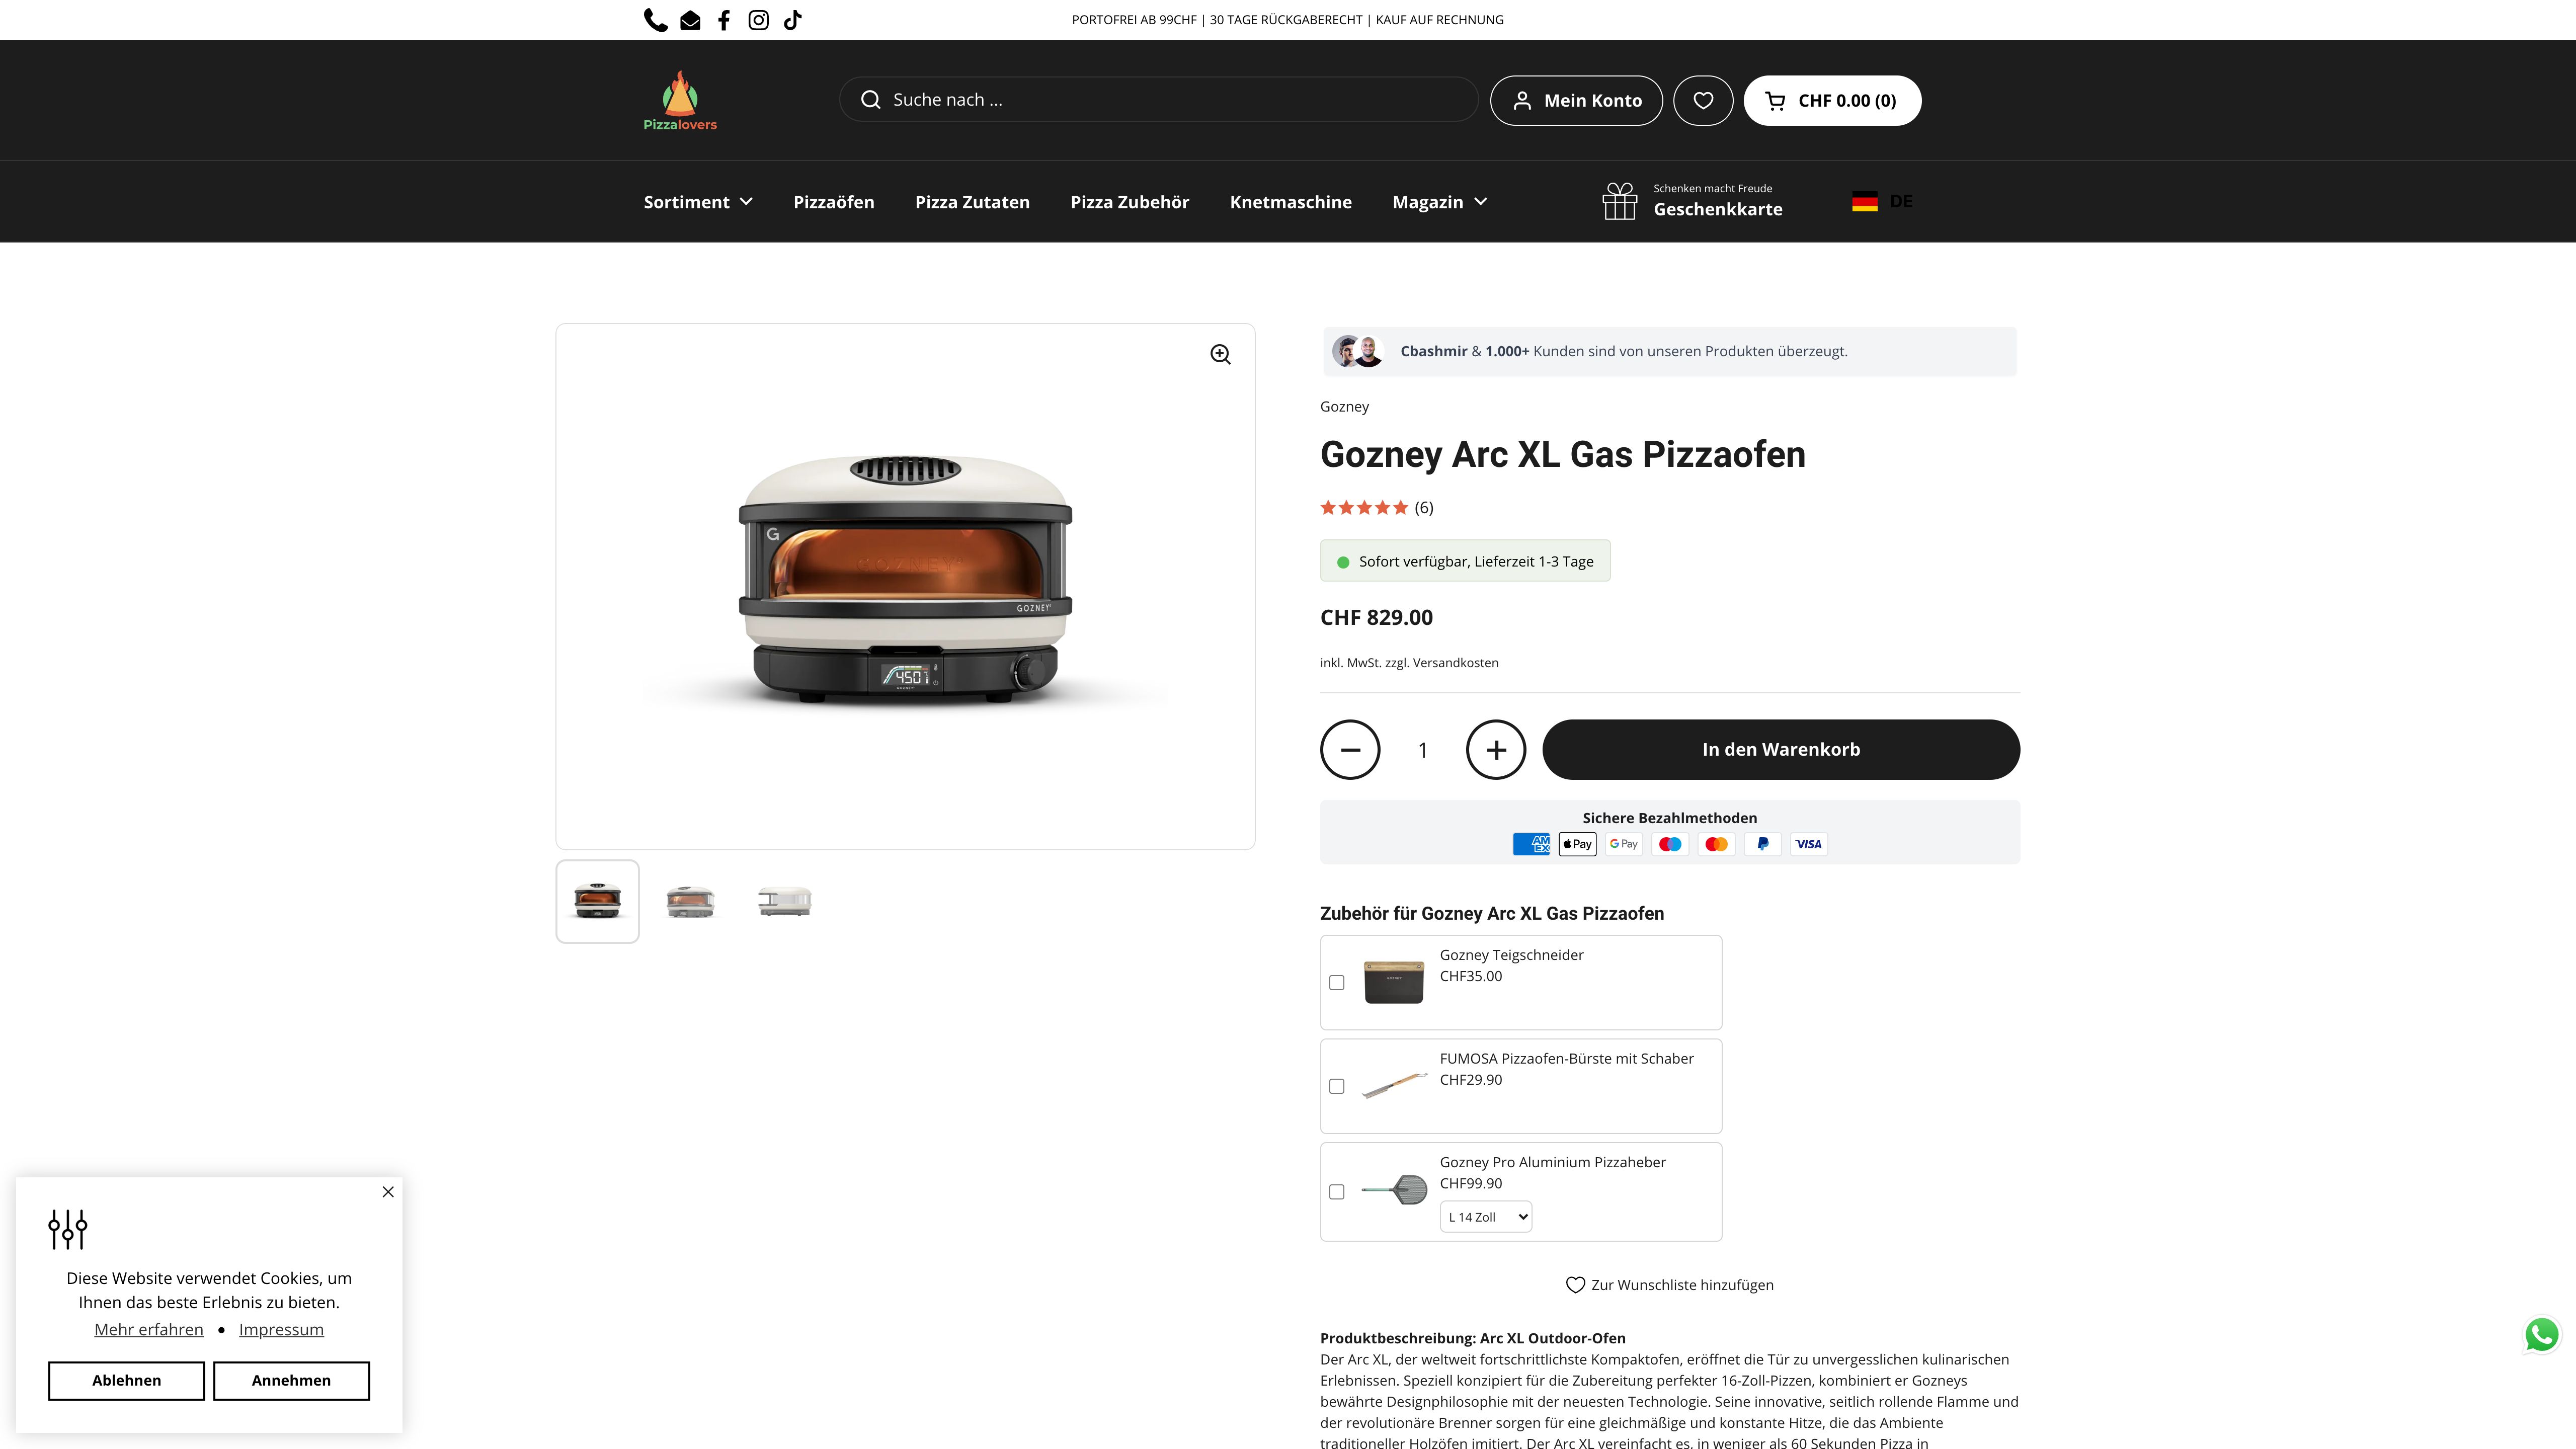Open the email contact icon
This screenshot has width=2576, height=1449.
pyautogui.click(x=690, y=19)
